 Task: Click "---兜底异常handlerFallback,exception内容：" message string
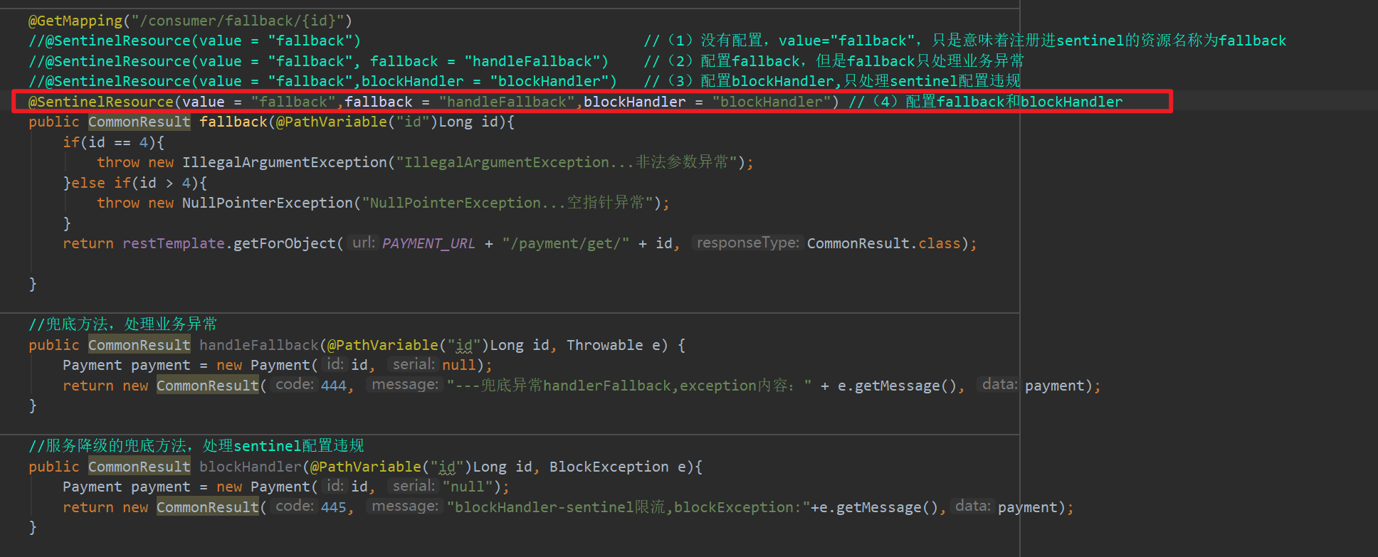point(629,386)
